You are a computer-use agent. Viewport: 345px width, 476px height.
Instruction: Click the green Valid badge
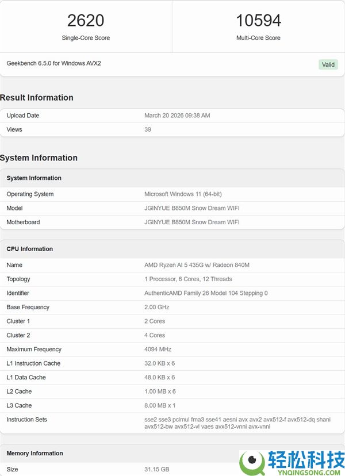pos(328,64)
